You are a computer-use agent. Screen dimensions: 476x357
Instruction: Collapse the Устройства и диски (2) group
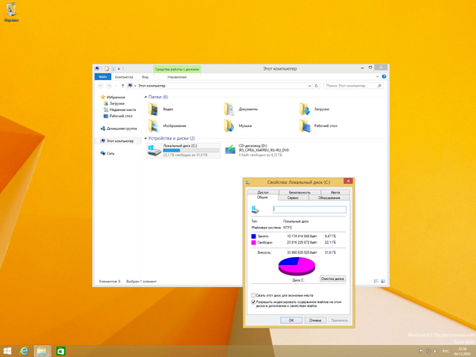click(146, 138)
